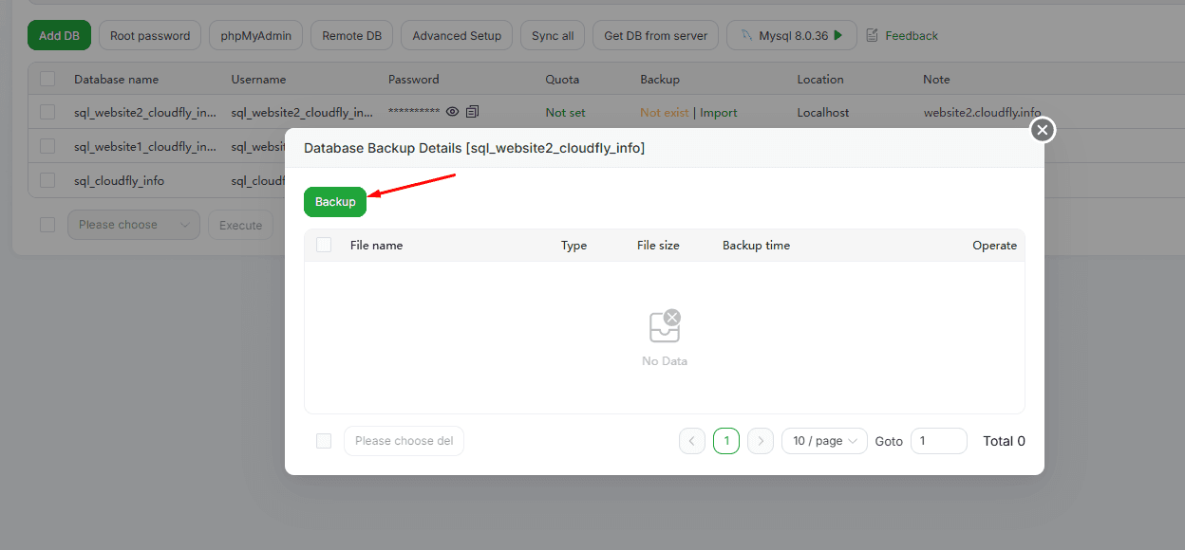Screen dimensions: 1185x550
Task: Click the green Backup button
Action: tap(335, 202)
